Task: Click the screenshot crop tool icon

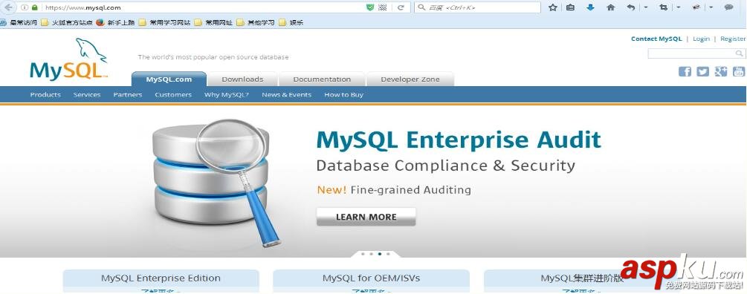Action: [x=663, y=7]
